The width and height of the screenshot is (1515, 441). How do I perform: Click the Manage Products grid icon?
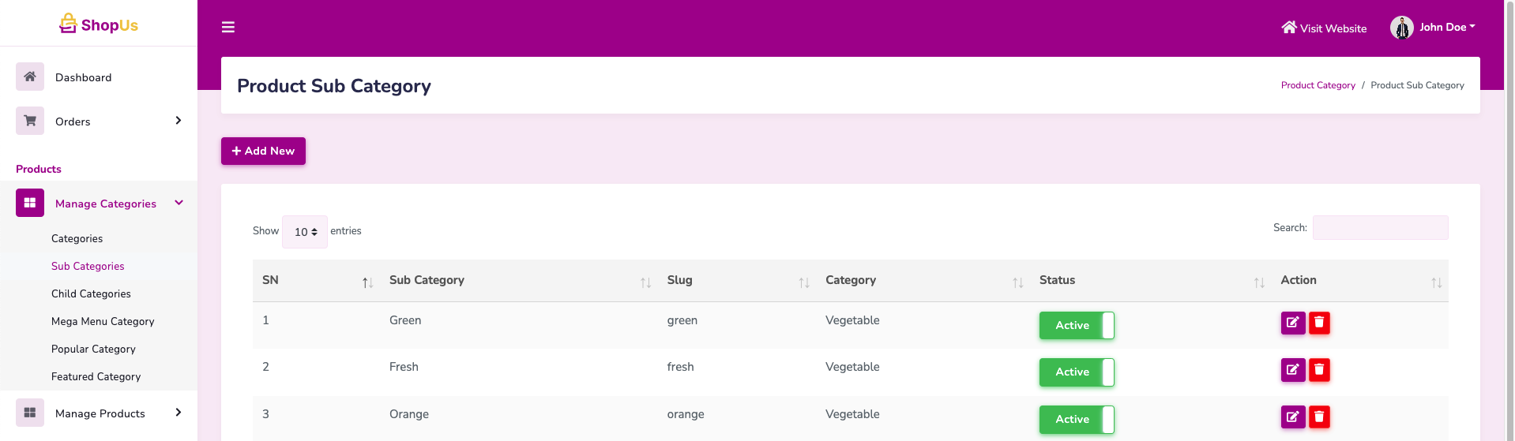coord(30,413)
